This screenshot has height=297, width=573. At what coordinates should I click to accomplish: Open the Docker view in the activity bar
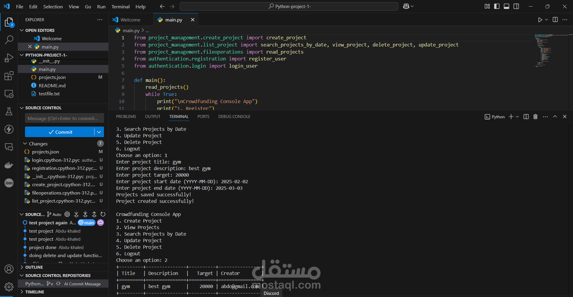(9, 165)
